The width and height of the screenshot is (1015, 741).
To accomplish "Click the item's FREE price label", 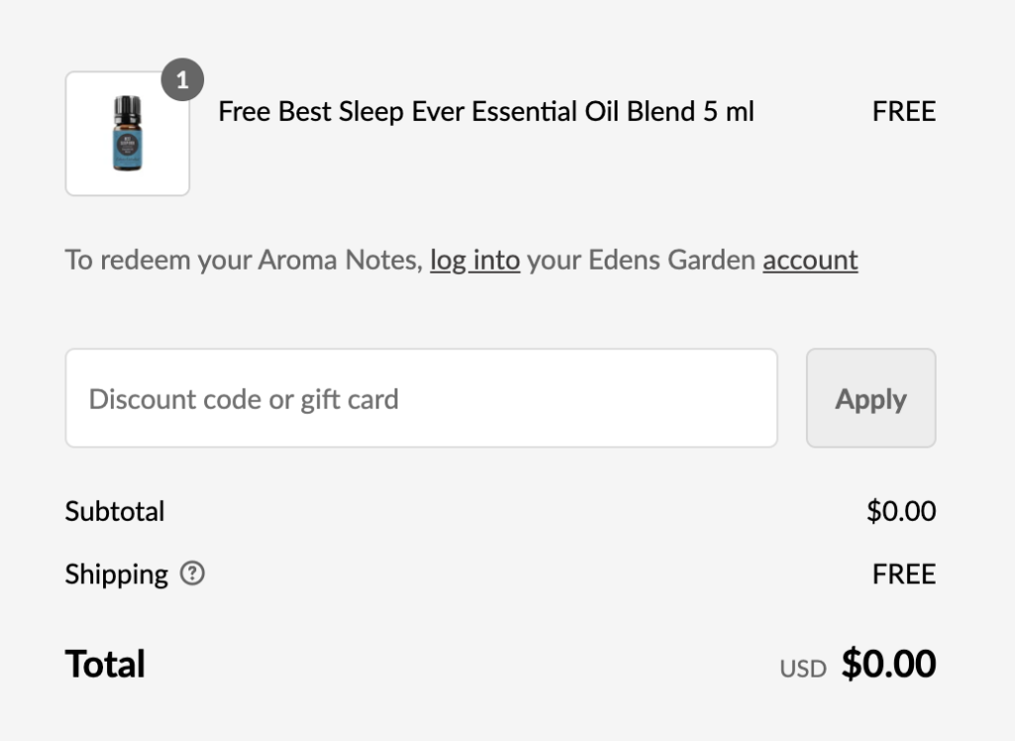I will (903, 111).
